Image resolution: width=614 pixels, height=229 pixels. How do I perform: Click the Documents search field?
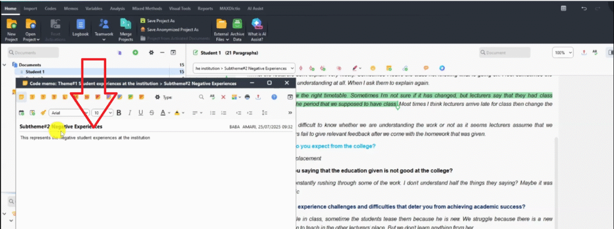[x=33, y=53]
